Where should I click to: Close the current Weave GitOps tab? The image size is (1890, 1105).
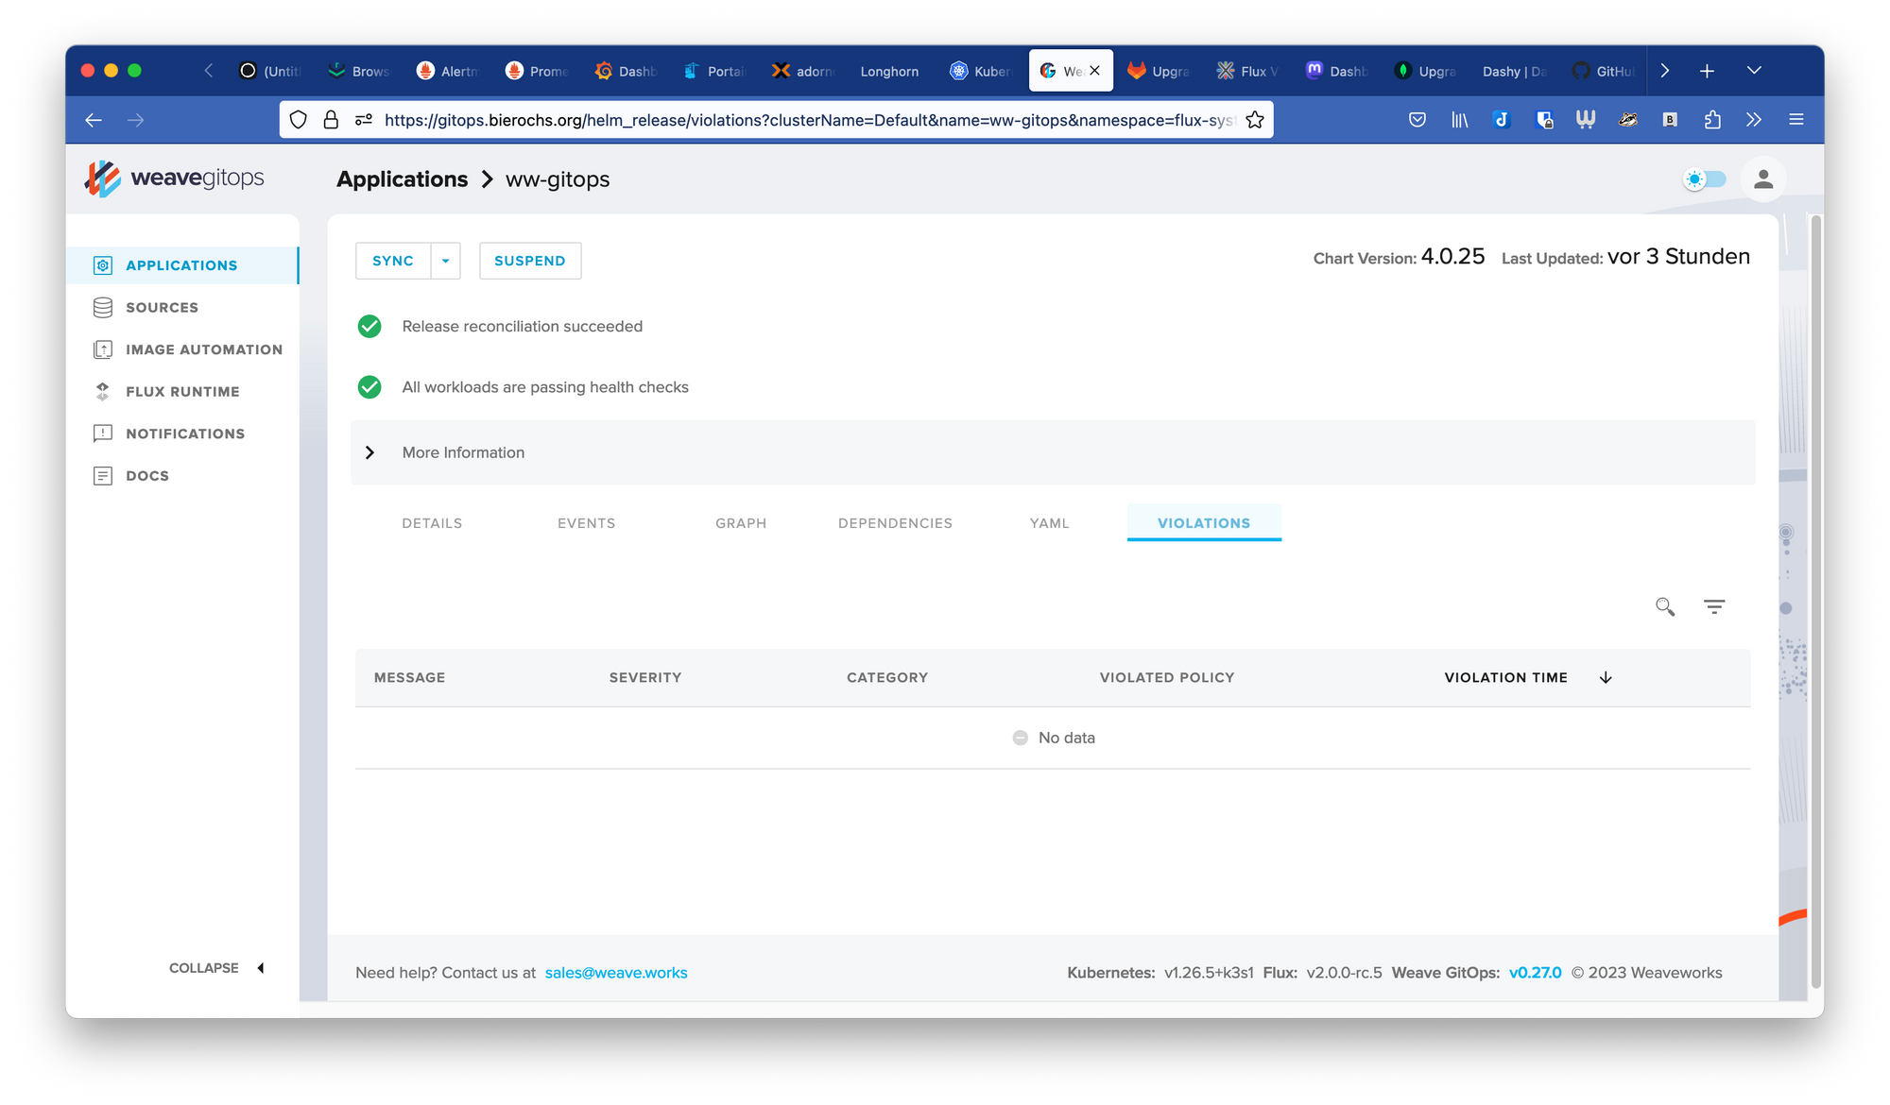coord(1094,71)
